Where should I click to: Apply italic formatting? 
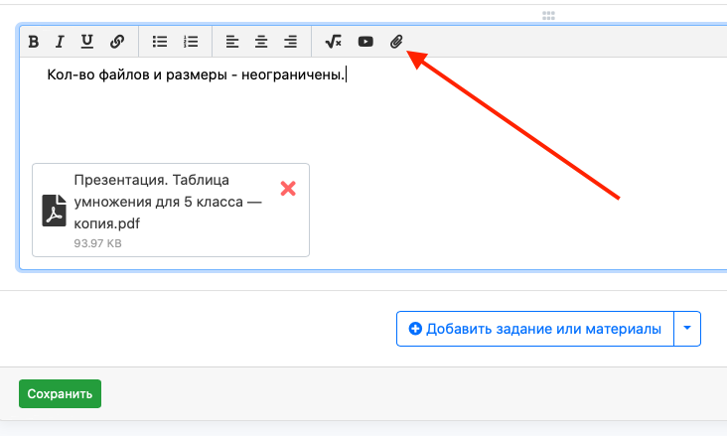point(60,42)
